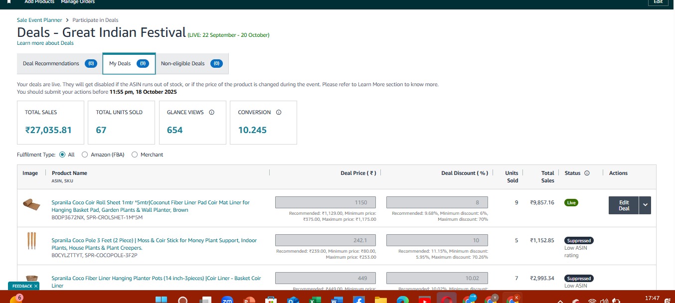The width and height of the screenshot is (675, 303).
Task: Click the Sale Event Planner breadcrumb
Action: click(39, 20)
